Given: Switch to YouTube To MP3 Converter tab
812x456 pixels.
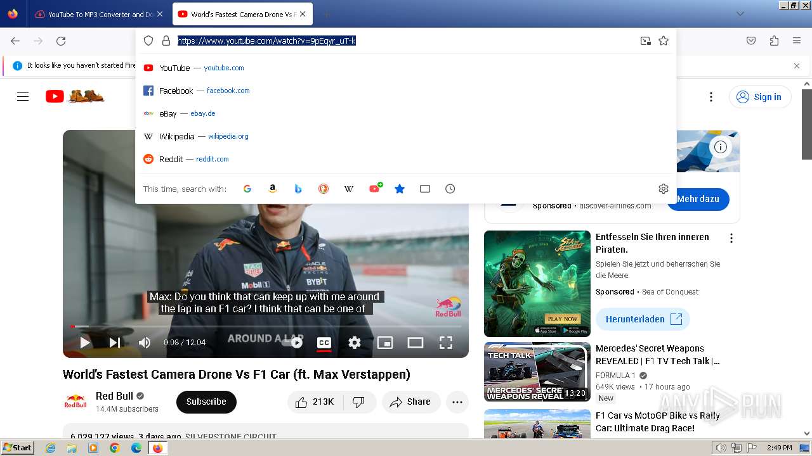Looking at the screenshot, I should click(95, 14).
